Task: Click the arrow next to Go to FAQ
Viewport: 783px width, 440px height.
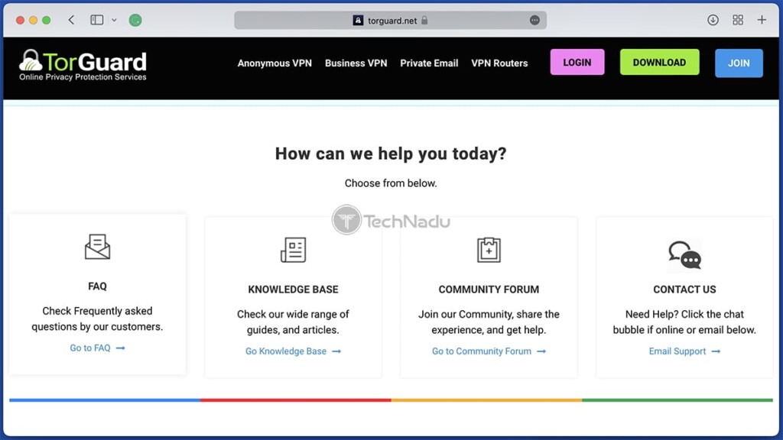Action: (x=120, y=348)
